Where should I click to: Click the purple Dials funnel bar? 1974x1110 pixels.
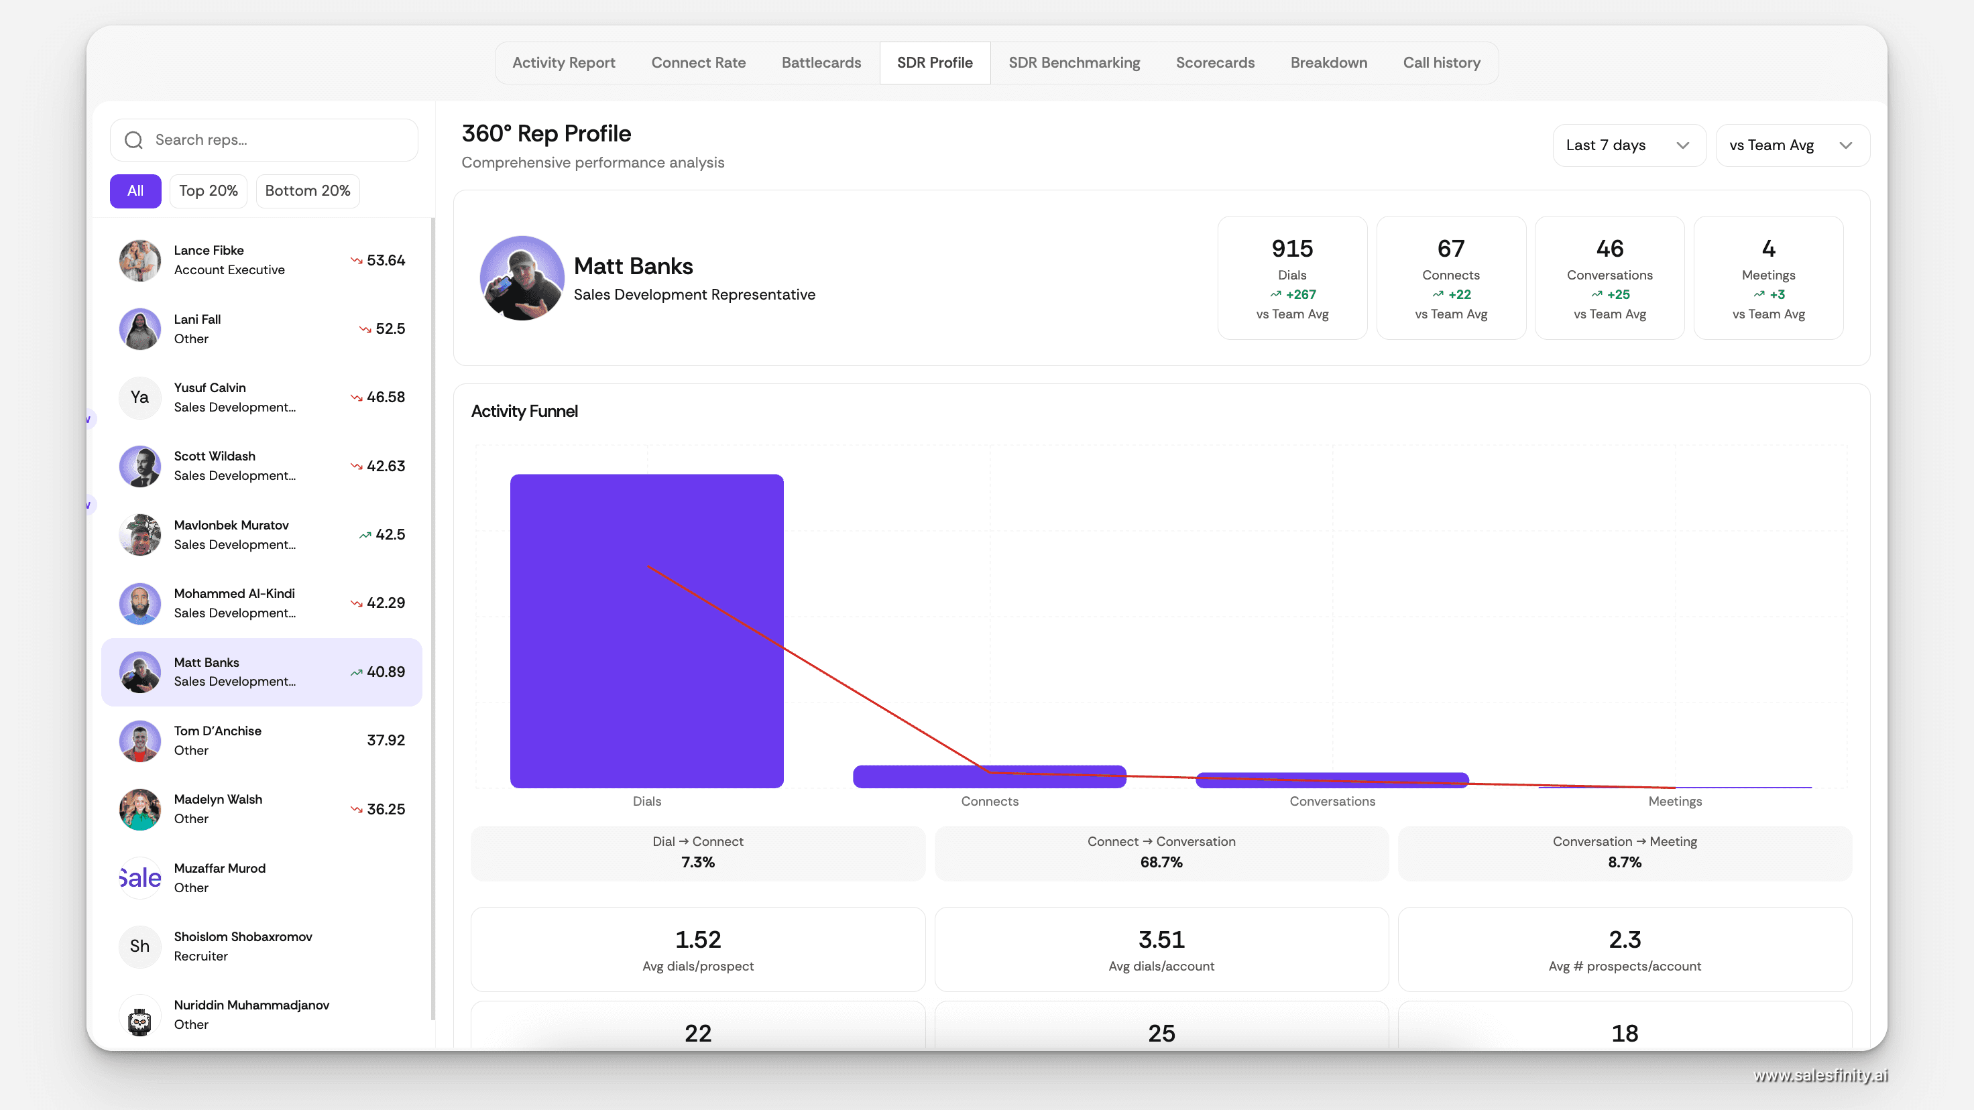pos(647,631)
